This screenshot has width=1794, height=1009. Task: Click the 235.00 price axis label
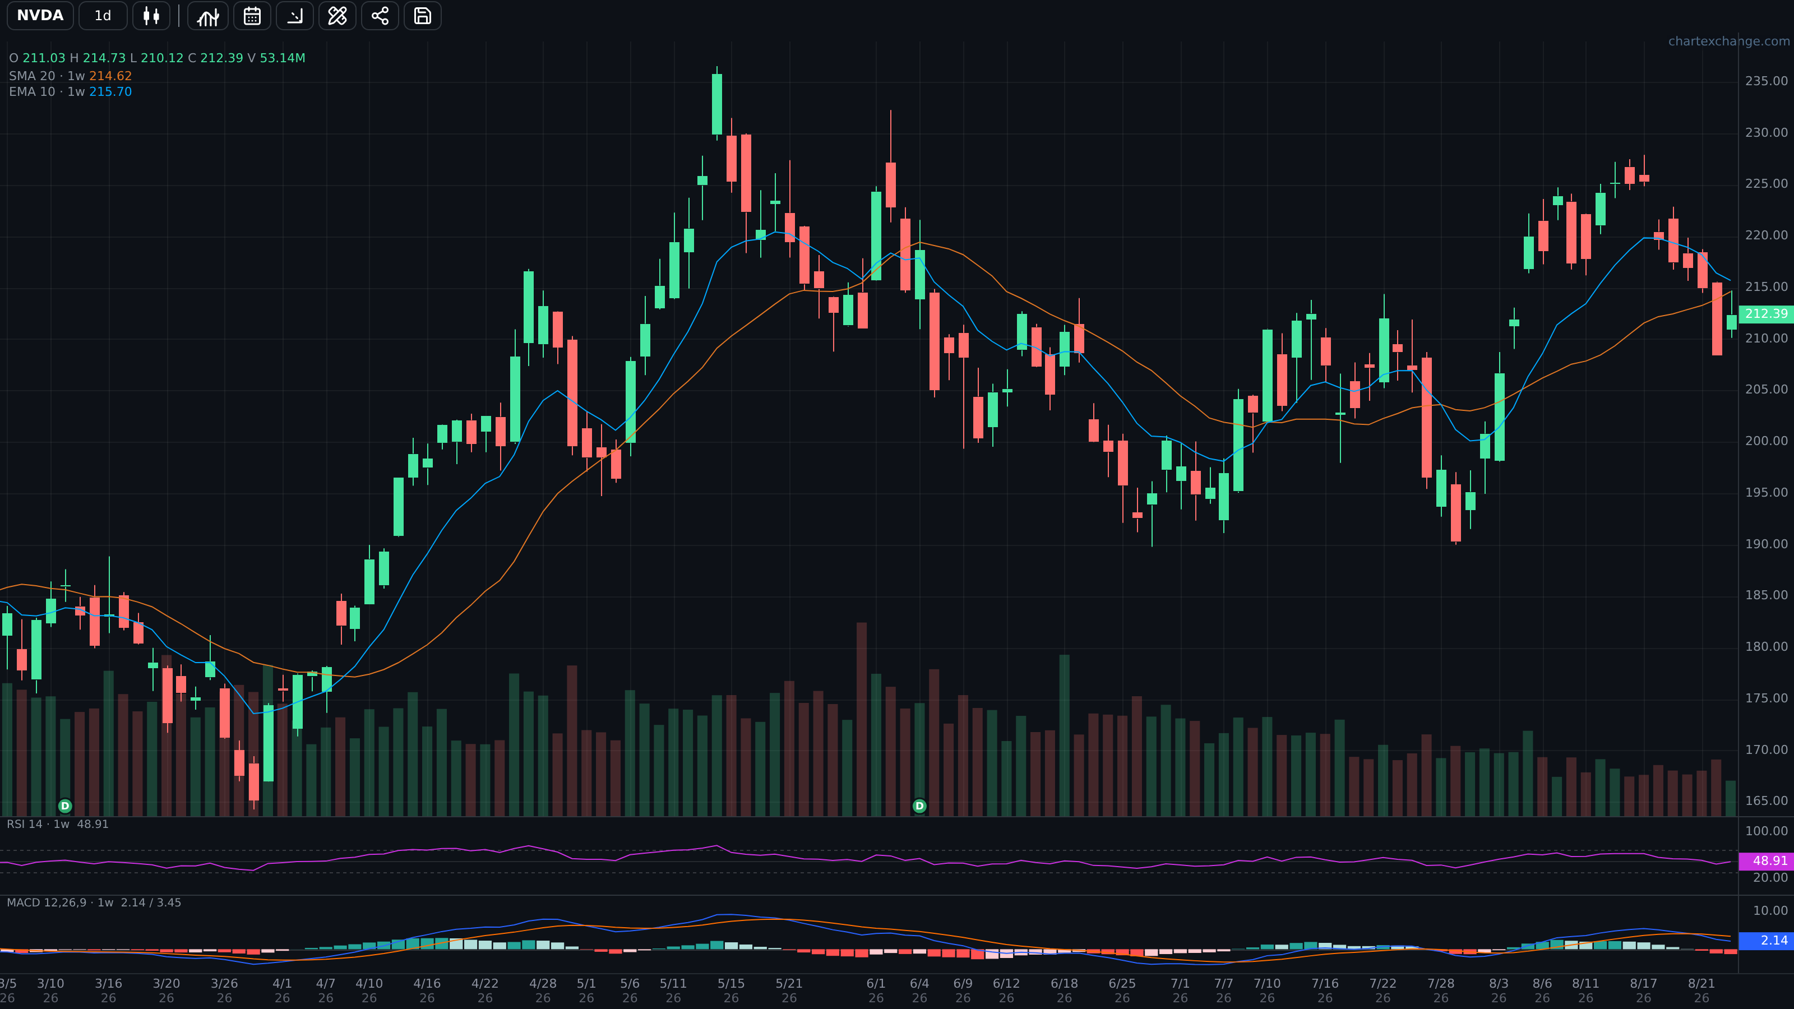(1766, 81)
